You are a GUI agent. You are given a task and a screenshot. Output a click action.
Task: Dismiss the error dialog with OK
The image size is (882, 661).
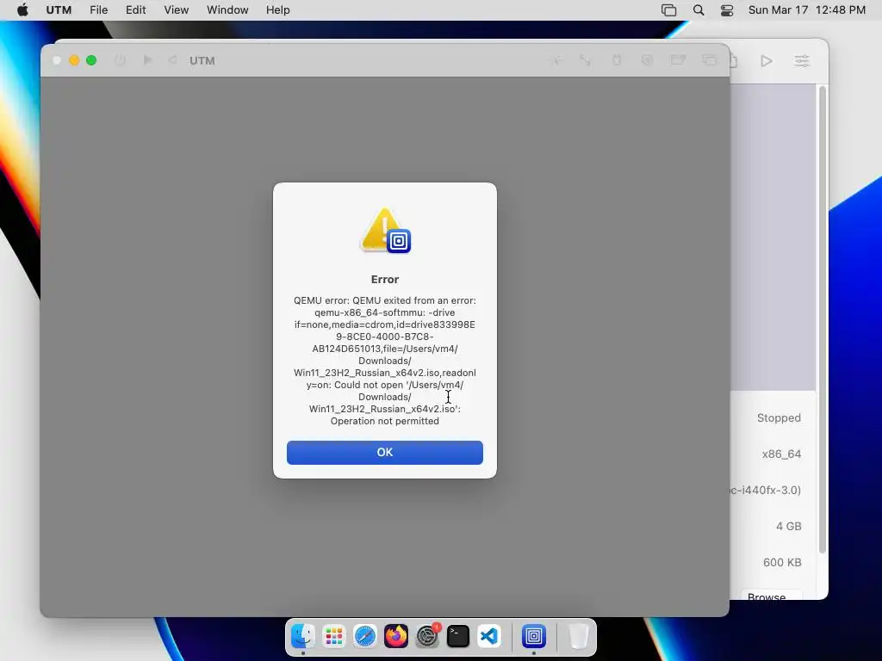click(385, 453)
